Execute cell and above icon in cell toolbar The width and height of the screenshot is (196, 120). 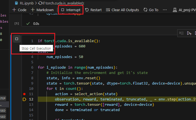click(189, 33)
